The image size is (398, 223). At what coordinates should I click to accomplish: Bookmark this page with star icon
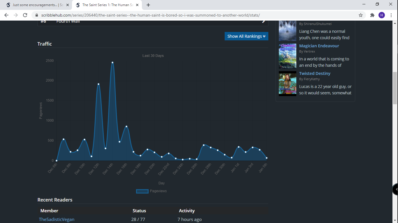pos(360,15)
